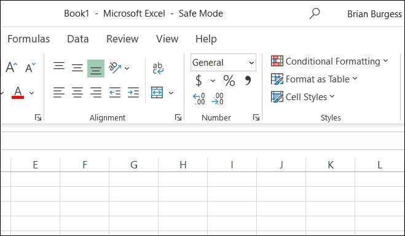Click the Orientation text rotation icon

click(115, 68)
